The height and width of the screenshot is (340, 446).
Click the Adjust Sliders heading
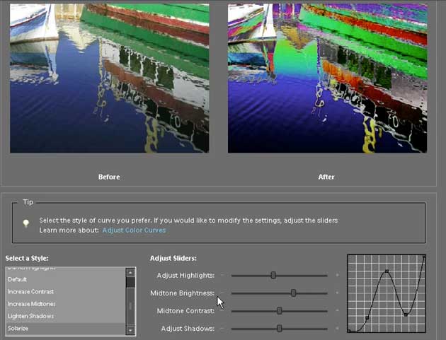coord(173,258)
